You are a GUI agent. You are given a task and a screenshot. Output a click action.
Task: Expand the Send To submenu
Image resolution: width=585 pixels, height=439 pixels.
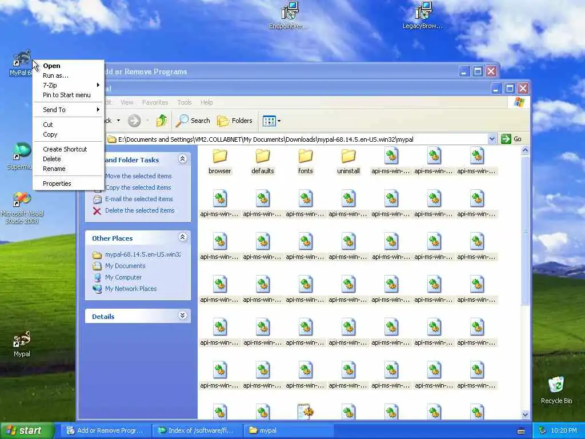(69, 109)
